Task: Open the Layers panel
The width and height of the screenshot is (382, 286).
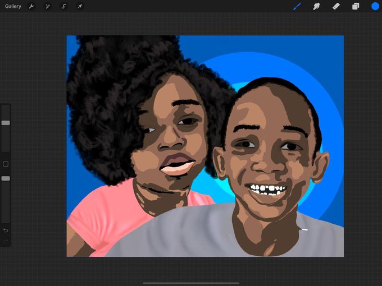Action: point(356,6)
